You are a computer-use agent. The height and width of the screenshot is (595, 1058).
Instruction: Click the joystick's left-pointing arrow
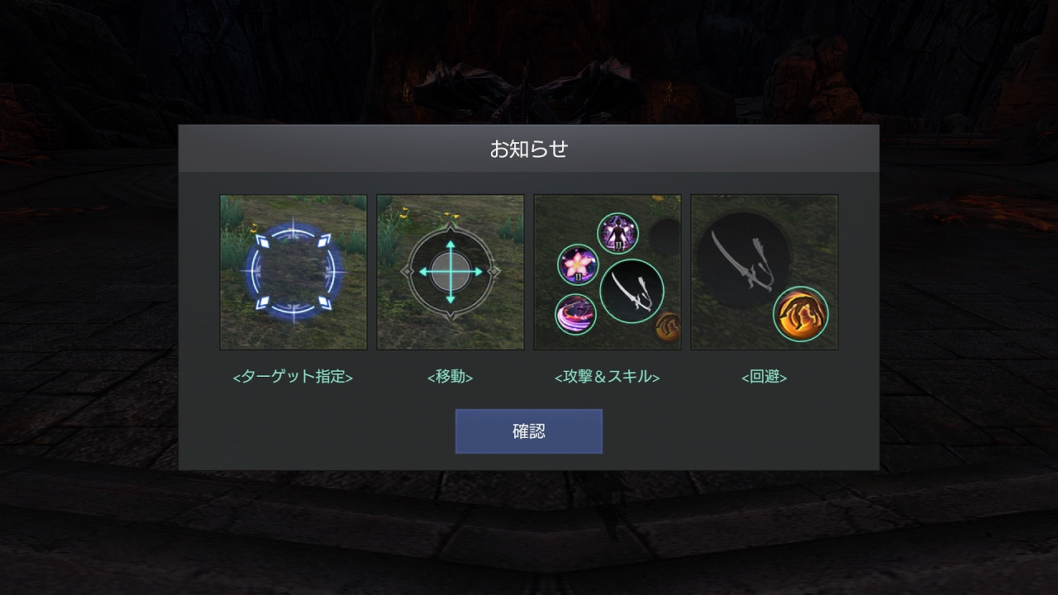click(425, 272)
